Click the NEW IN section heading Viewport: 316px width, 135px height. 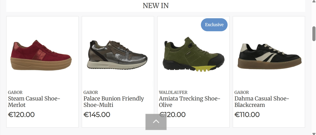tap(156, 6)
